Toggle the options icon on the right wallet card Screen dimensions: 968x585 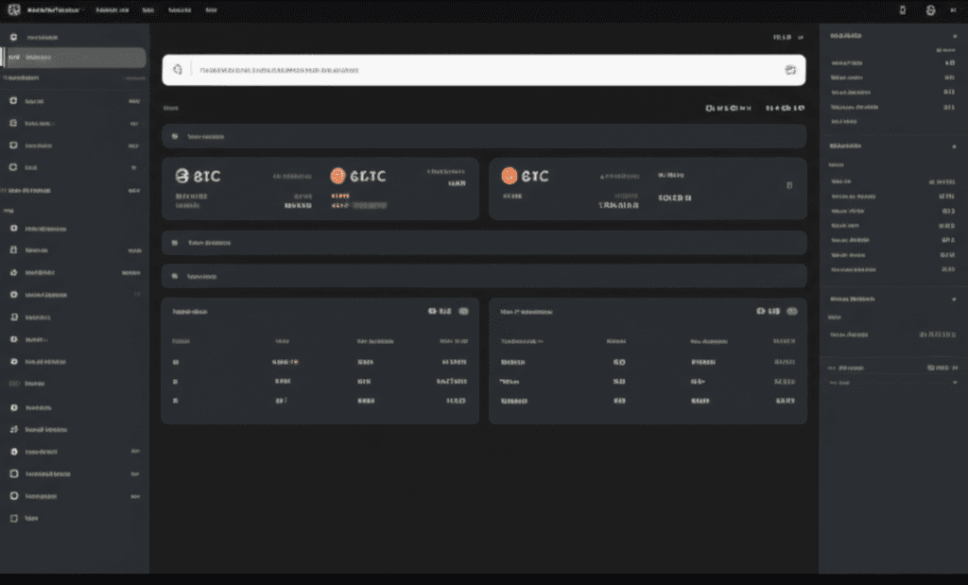[791, 185]
